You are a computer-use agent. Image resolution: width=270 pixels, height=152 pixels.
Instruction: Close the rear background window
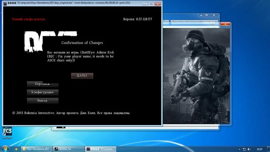[214, 15]
